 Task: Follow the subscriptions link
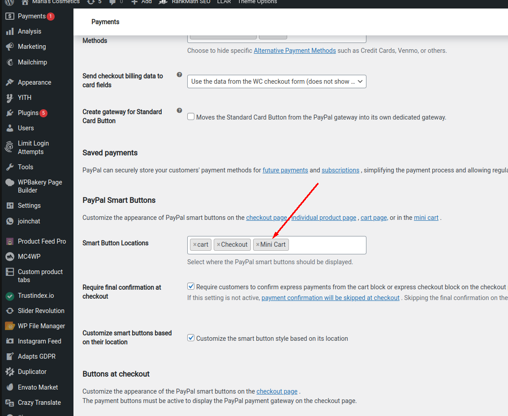point(340,170)
